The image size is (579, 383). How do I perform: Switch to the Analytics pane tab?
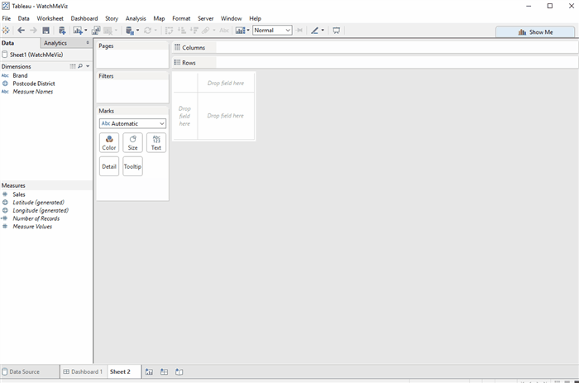click(55, 43)
